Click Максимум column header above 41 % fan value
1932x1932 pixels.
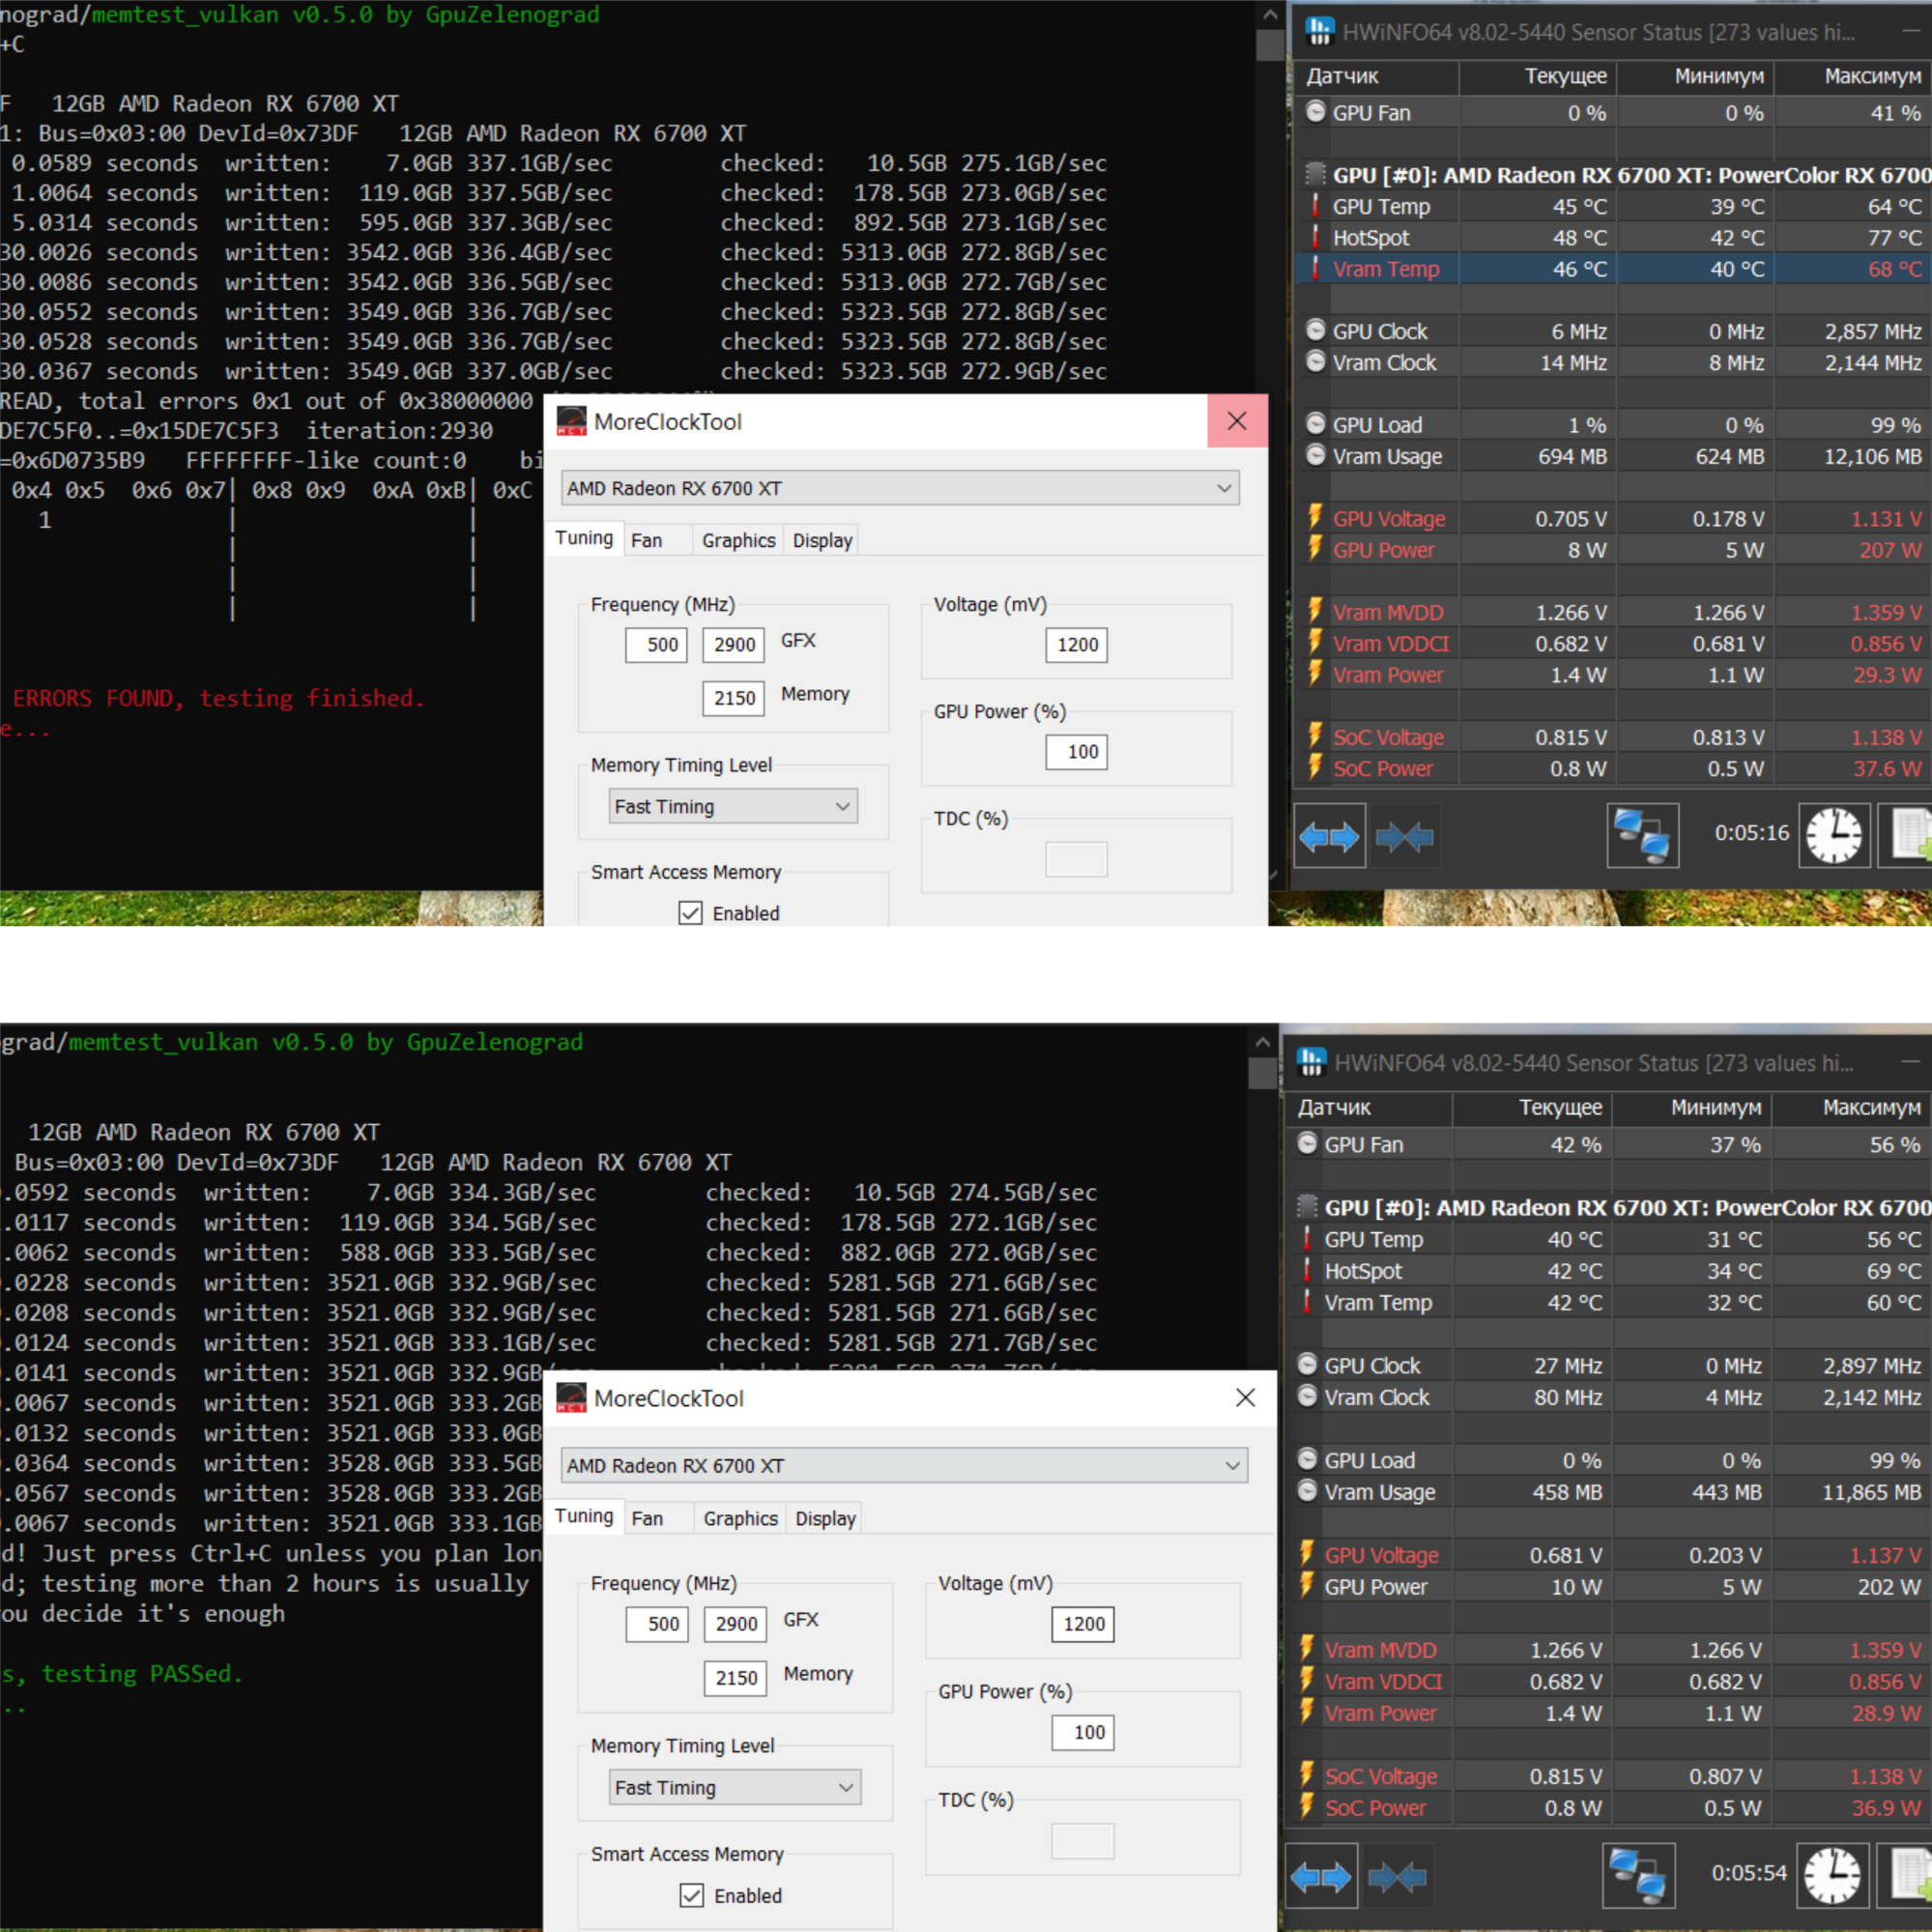click(x=1871, y=76)
